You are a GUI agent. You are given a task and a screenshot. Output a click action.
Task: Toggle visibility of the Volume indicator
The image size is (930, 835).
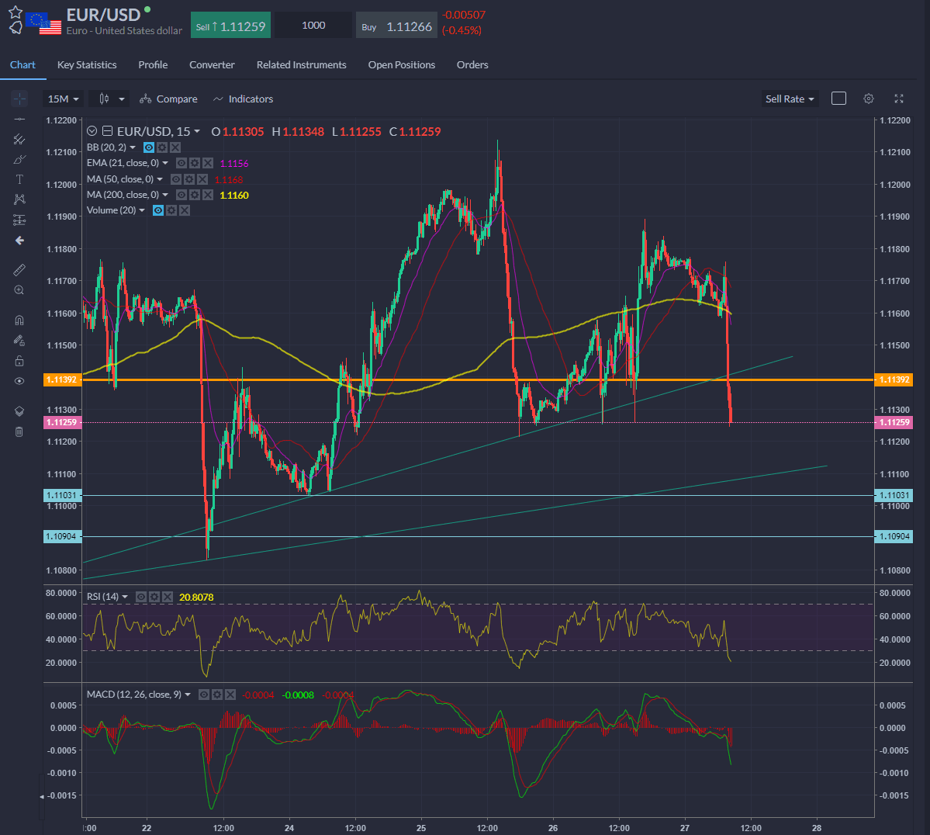coord(158,210)
